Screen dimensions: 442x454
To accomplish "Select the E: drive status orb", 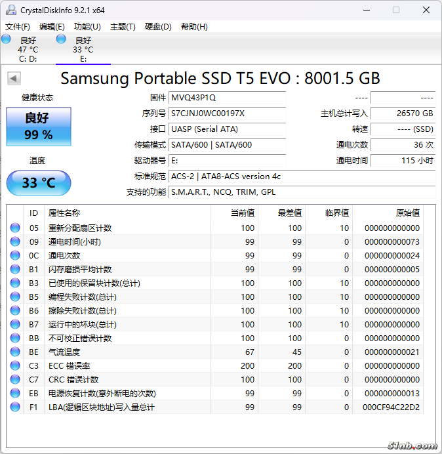I will [x=61, y=39].
